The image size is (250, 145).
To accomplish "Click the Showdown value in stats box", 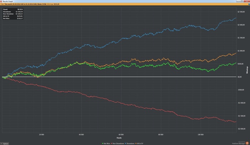I will (19, 12).
